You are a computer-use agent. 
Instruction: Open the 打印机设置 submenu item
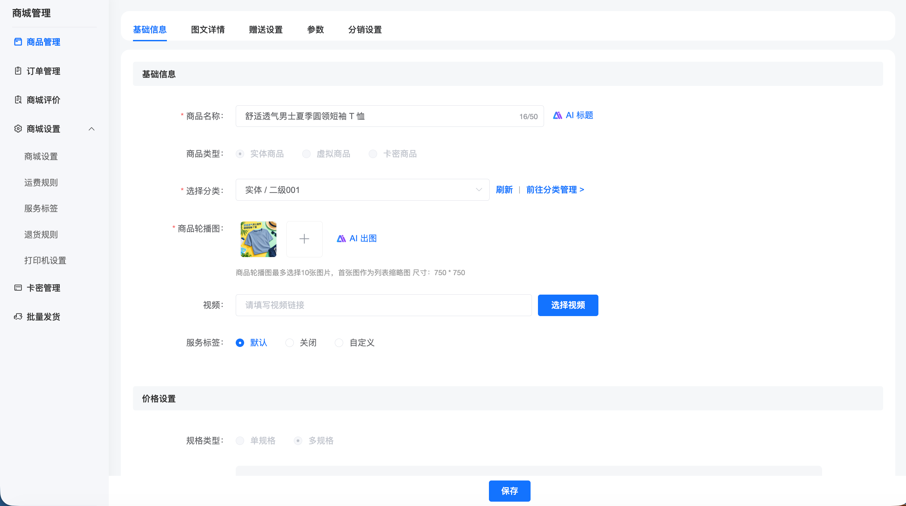click(45, 260)
